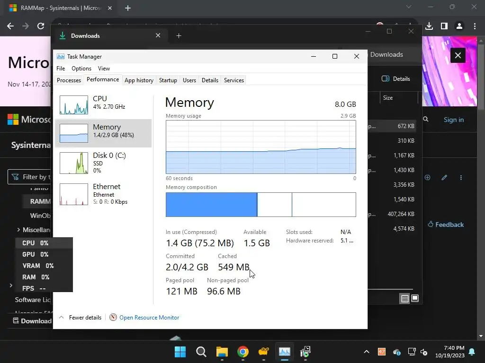Image resolution: width=485 pixels, height=363 pixels.
Task: Open File Explorer from taskbar
Action: point(222,352)
